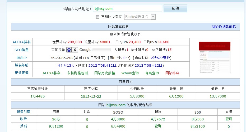Screen dimensions: 246x132
Task: Click Baidu indexed count 26万
Action: click(x=56, y=119)
